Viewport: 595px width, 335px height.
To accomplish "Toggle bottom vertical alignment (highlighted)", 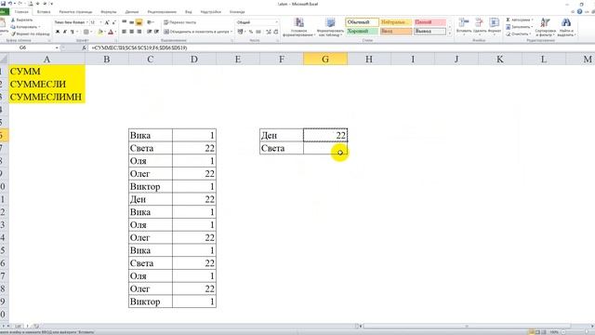I will 139,22.
